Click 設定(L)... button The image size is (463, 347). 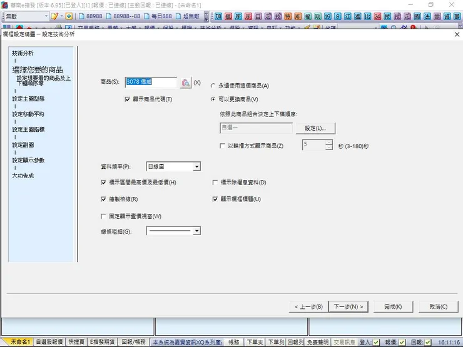pyautogui.click(x=315, y=128)
